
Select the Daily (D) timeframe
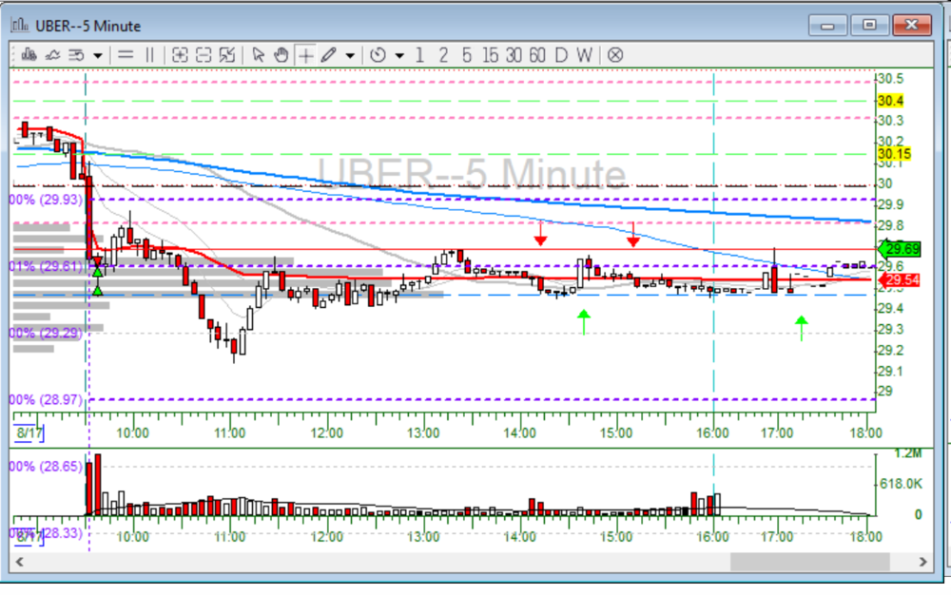(561, 54)
